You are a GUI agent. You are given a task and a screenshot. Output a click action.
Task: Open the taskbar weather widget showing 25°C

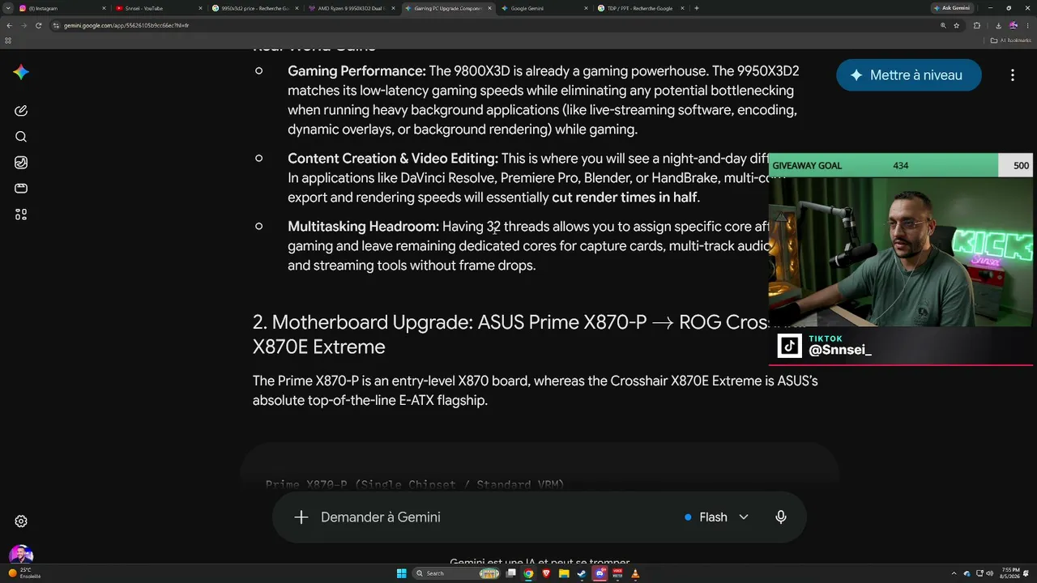[x=24, y=573]
